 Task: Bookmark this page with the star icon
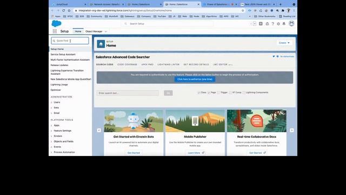[x=243, y=10]
